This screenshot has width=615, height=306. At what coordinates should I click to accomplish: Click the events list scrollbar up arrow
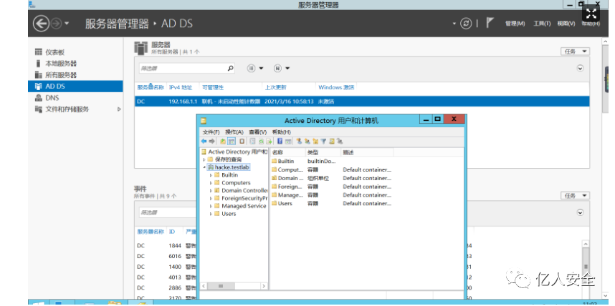point(585,244)
